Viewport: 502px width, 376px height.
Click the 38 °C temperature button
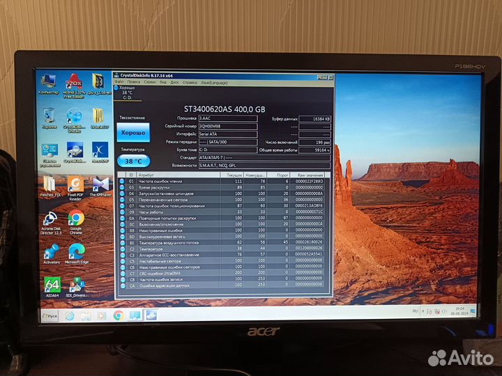(x=133, y=159)
